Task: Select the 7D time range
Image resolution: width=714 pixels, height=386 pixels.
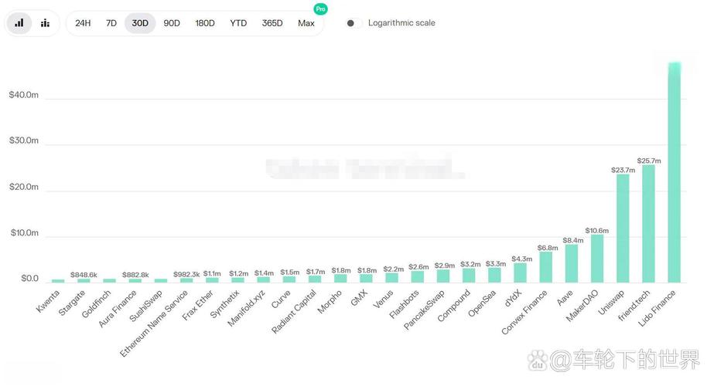Action: [111, 23]
